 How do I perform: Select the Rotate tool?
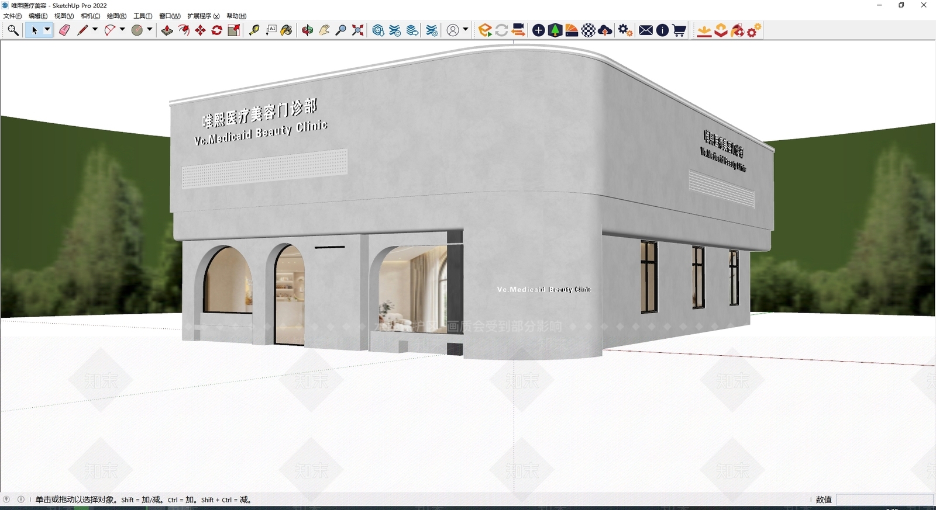pyautogui.click(x=217, y=30)
